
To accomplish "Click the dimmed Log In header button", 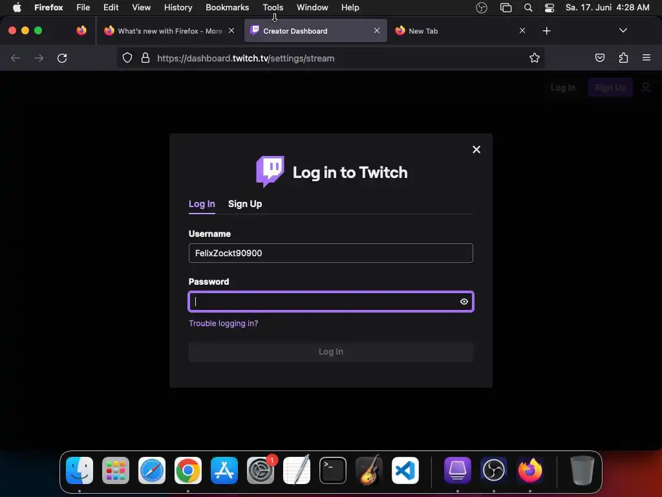I will 563,87.
